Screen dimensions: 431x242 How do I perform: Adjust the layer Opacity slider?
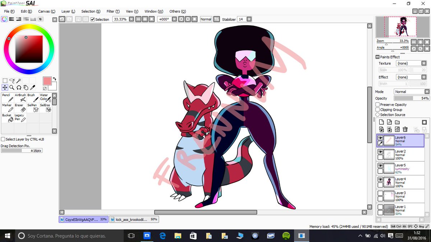tap(412, 98)
